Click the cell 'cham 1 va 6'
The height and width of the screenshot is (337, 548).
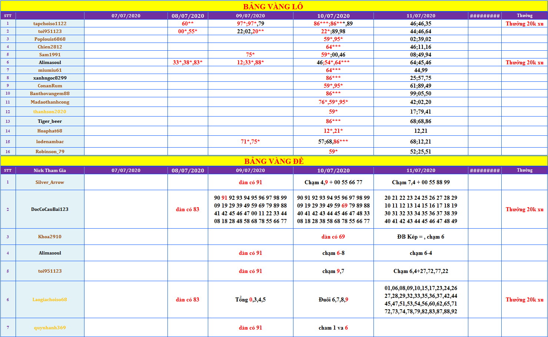point(333,328)
